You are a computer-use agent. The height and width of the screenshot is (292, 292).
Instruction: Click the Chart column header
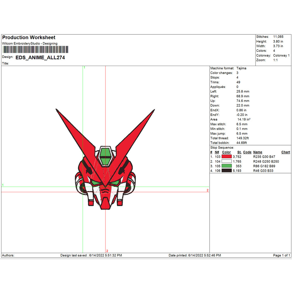tap(285, 152)
